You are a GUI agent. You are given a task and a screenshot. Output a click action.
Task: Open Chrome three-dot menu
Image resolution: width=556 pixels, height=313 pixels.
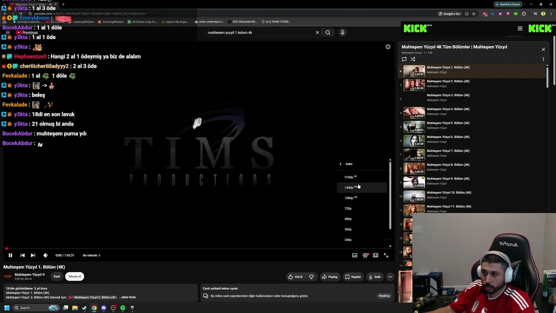coord(550,14)
